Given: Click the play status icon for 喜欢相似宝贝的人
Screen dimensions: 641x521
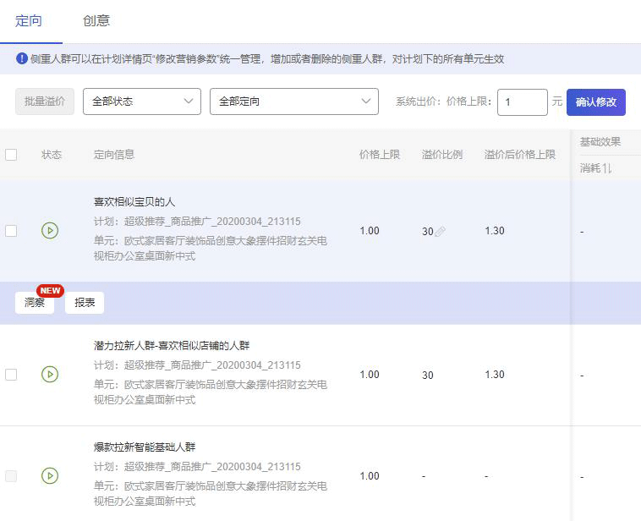Looking at the screenshot, I should pos(50,231).
